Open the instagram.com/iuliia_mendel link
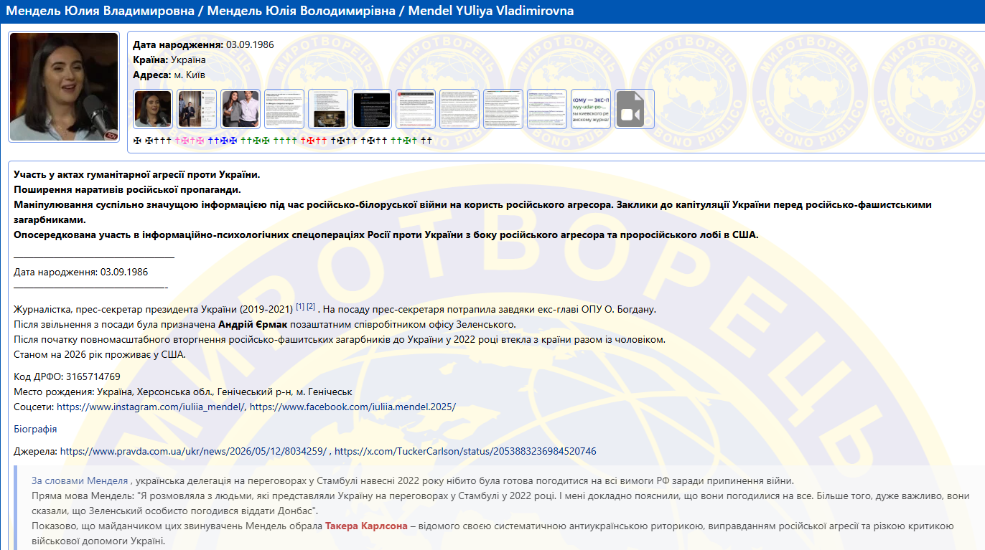Screen dimensions: 985x550 [151, 407]
